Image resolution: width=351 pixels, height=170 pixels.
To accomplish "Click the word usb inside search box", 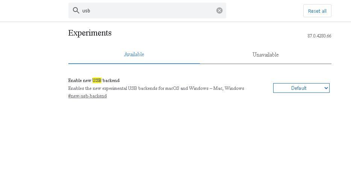I will pyautogui.click(x=86, y=11).
